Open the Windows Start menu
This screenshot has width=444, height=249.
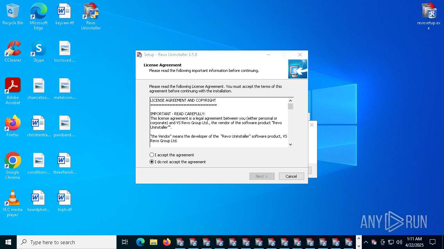pos(8,242)
